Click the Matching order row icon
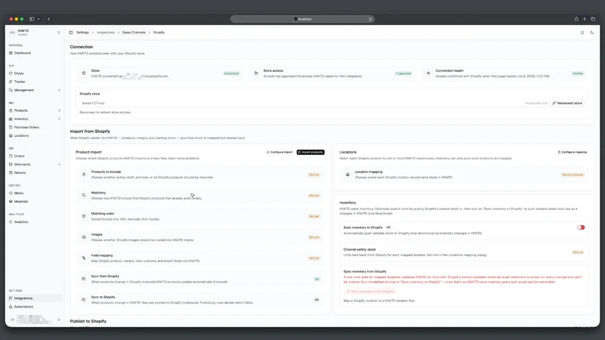Image resolution: width=605 pixels, height=340 pixels. pyautogui.click(x=84, y=216)
